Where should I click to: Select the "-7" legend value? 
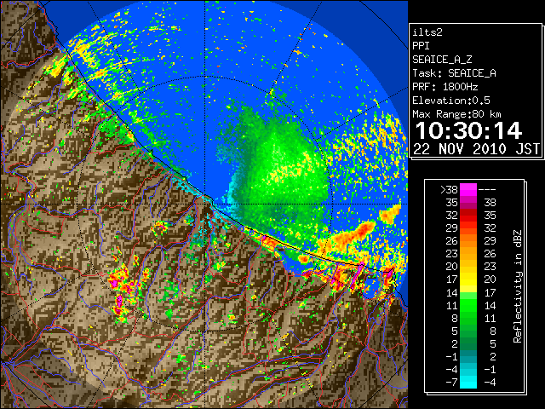[451, 383]
